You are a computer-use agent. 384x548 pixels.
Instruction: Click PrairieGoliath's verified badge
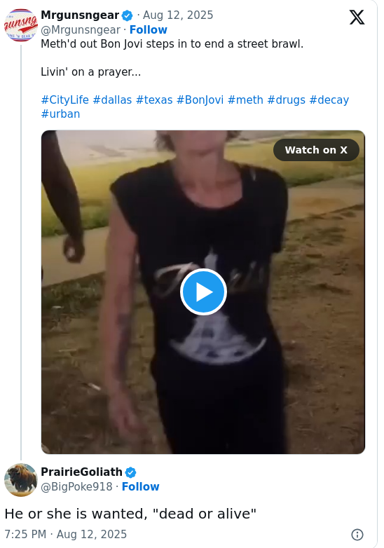tap(130, 472)
